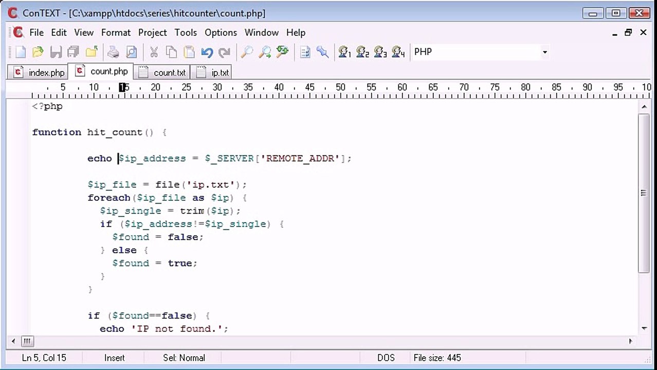Run user command 2 icon

(363, 52)
